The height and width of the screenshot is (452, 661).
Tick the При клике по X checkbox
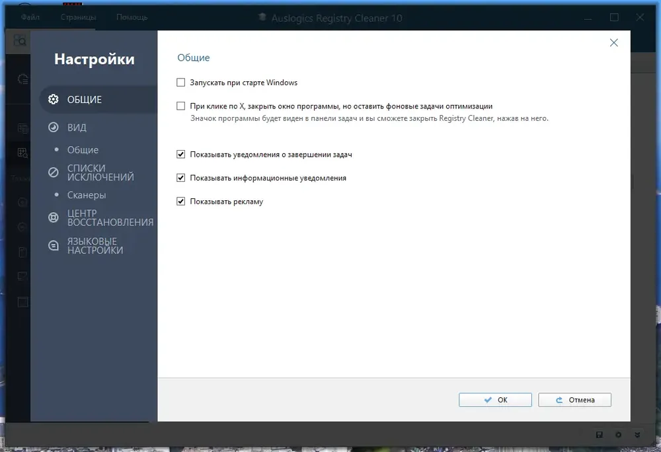[181, 106]
